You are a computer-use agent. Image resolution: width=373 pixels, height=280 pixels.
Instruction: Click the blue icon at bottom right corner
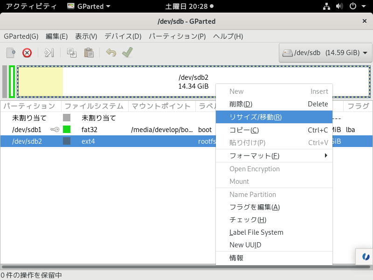pos(366,257)
